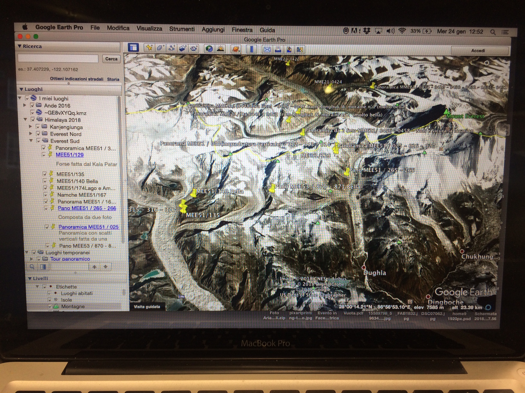Toggle the sidebar with the toolbar button
Viewport: 525px width, 393px height.
133,48
